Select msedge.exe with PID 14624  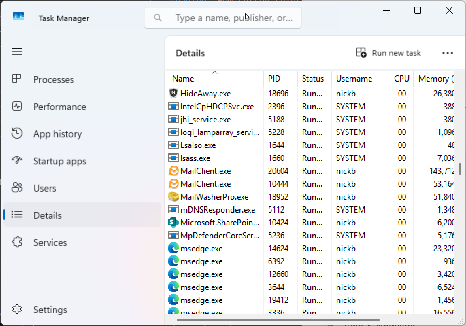[x=202, y=248]
